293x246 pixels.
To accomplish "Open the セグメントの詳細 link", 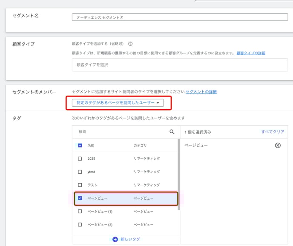I will 201,91.
